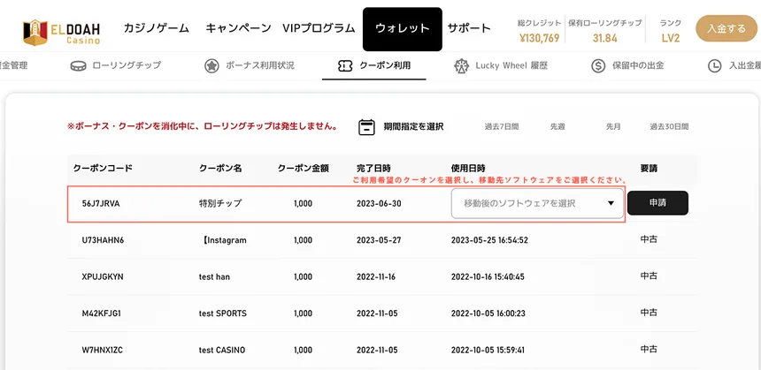This screenshot has width=761, height=370.
Task: Click 中古 status in U73HAHN6 row
Action: tap(649, 239)
